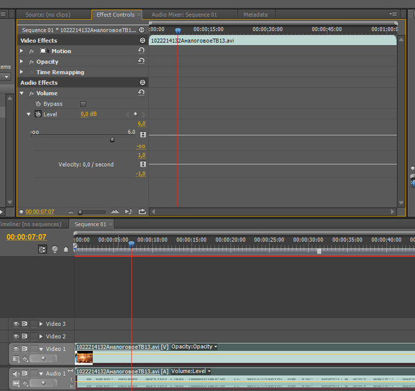
Task: Toggle Video 1 display style button
Action: click(16, 358)
